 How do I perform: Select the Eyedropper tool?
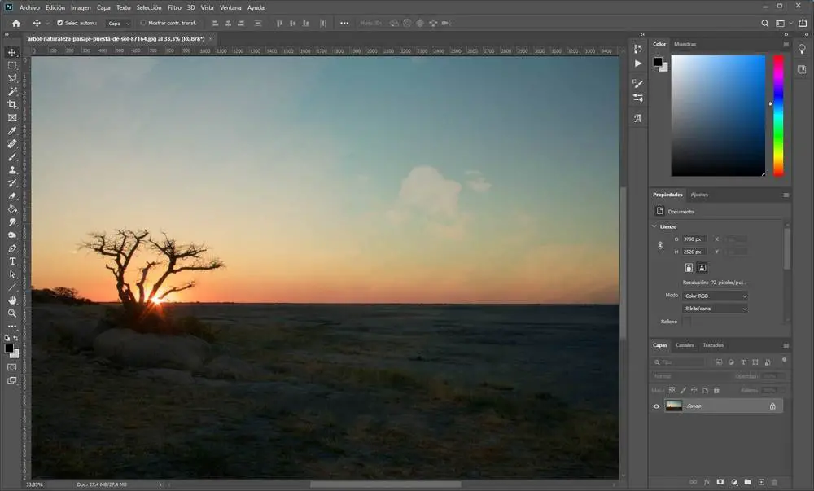12,130
